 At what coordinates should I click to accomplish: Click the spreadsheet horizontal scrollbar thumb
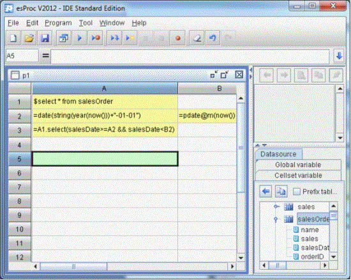pos(73,267)
